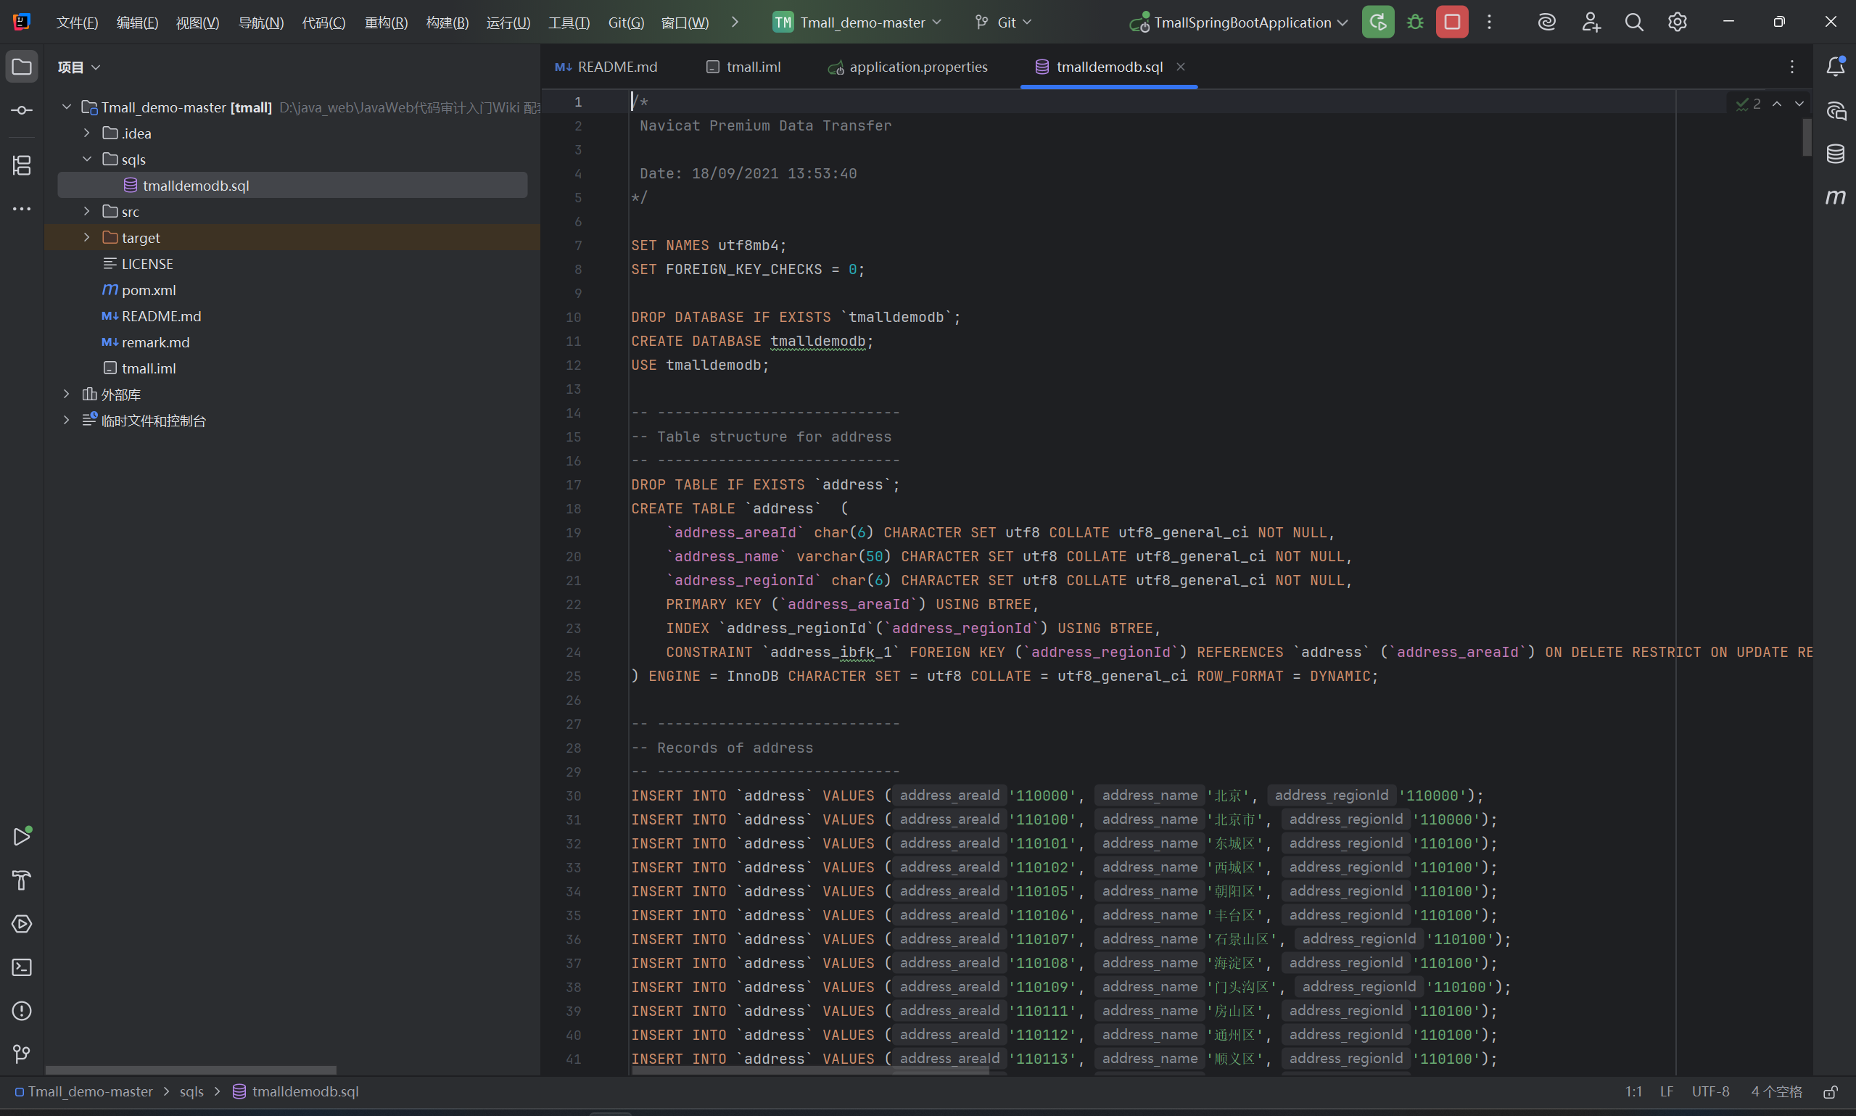Click the UTF-8 encoding status widget

1710,1091
